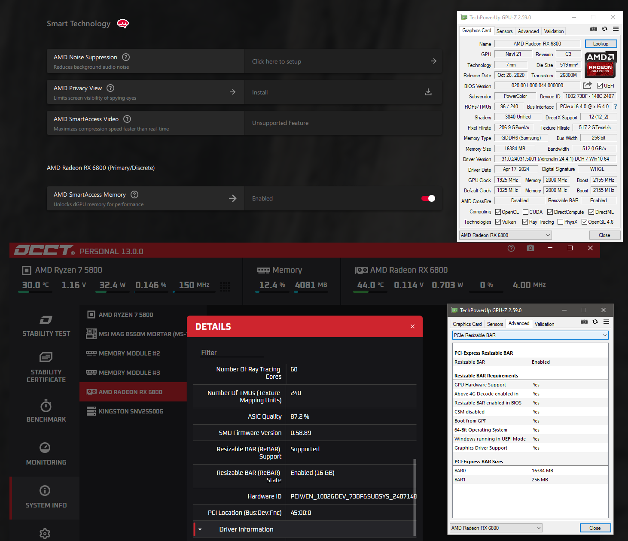Click Close button in bottom GPU-Z window
Image resolution: width=628 pixels, height=541 pixels.
(x=595, y=528)
